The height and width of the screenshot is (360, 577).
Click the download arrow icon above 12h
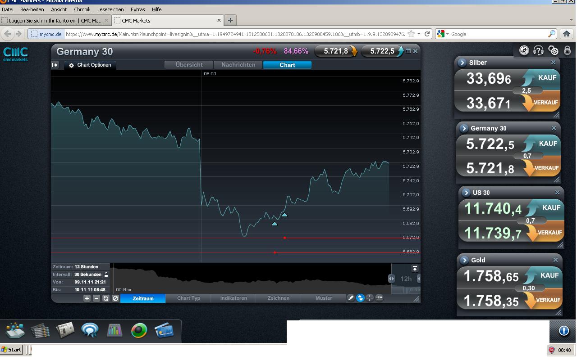415,268
